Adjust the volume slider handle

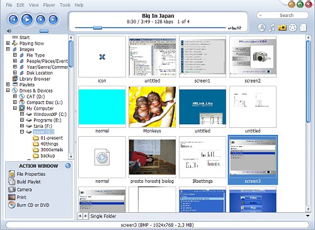44,31
